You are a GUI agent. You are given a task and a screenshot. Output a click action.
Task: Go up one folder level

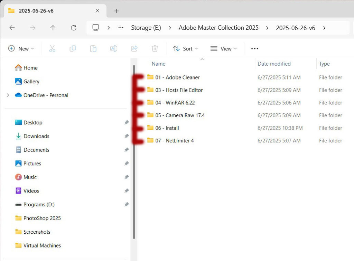[53, 28]
